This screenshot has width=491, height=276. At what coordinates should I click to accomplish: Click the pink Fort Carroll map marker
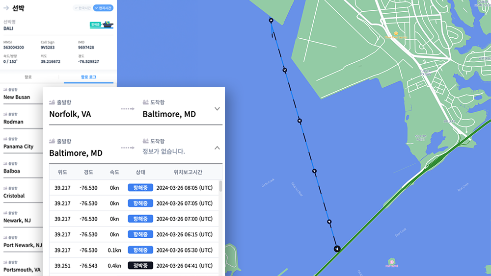click(x=391, y=261)
